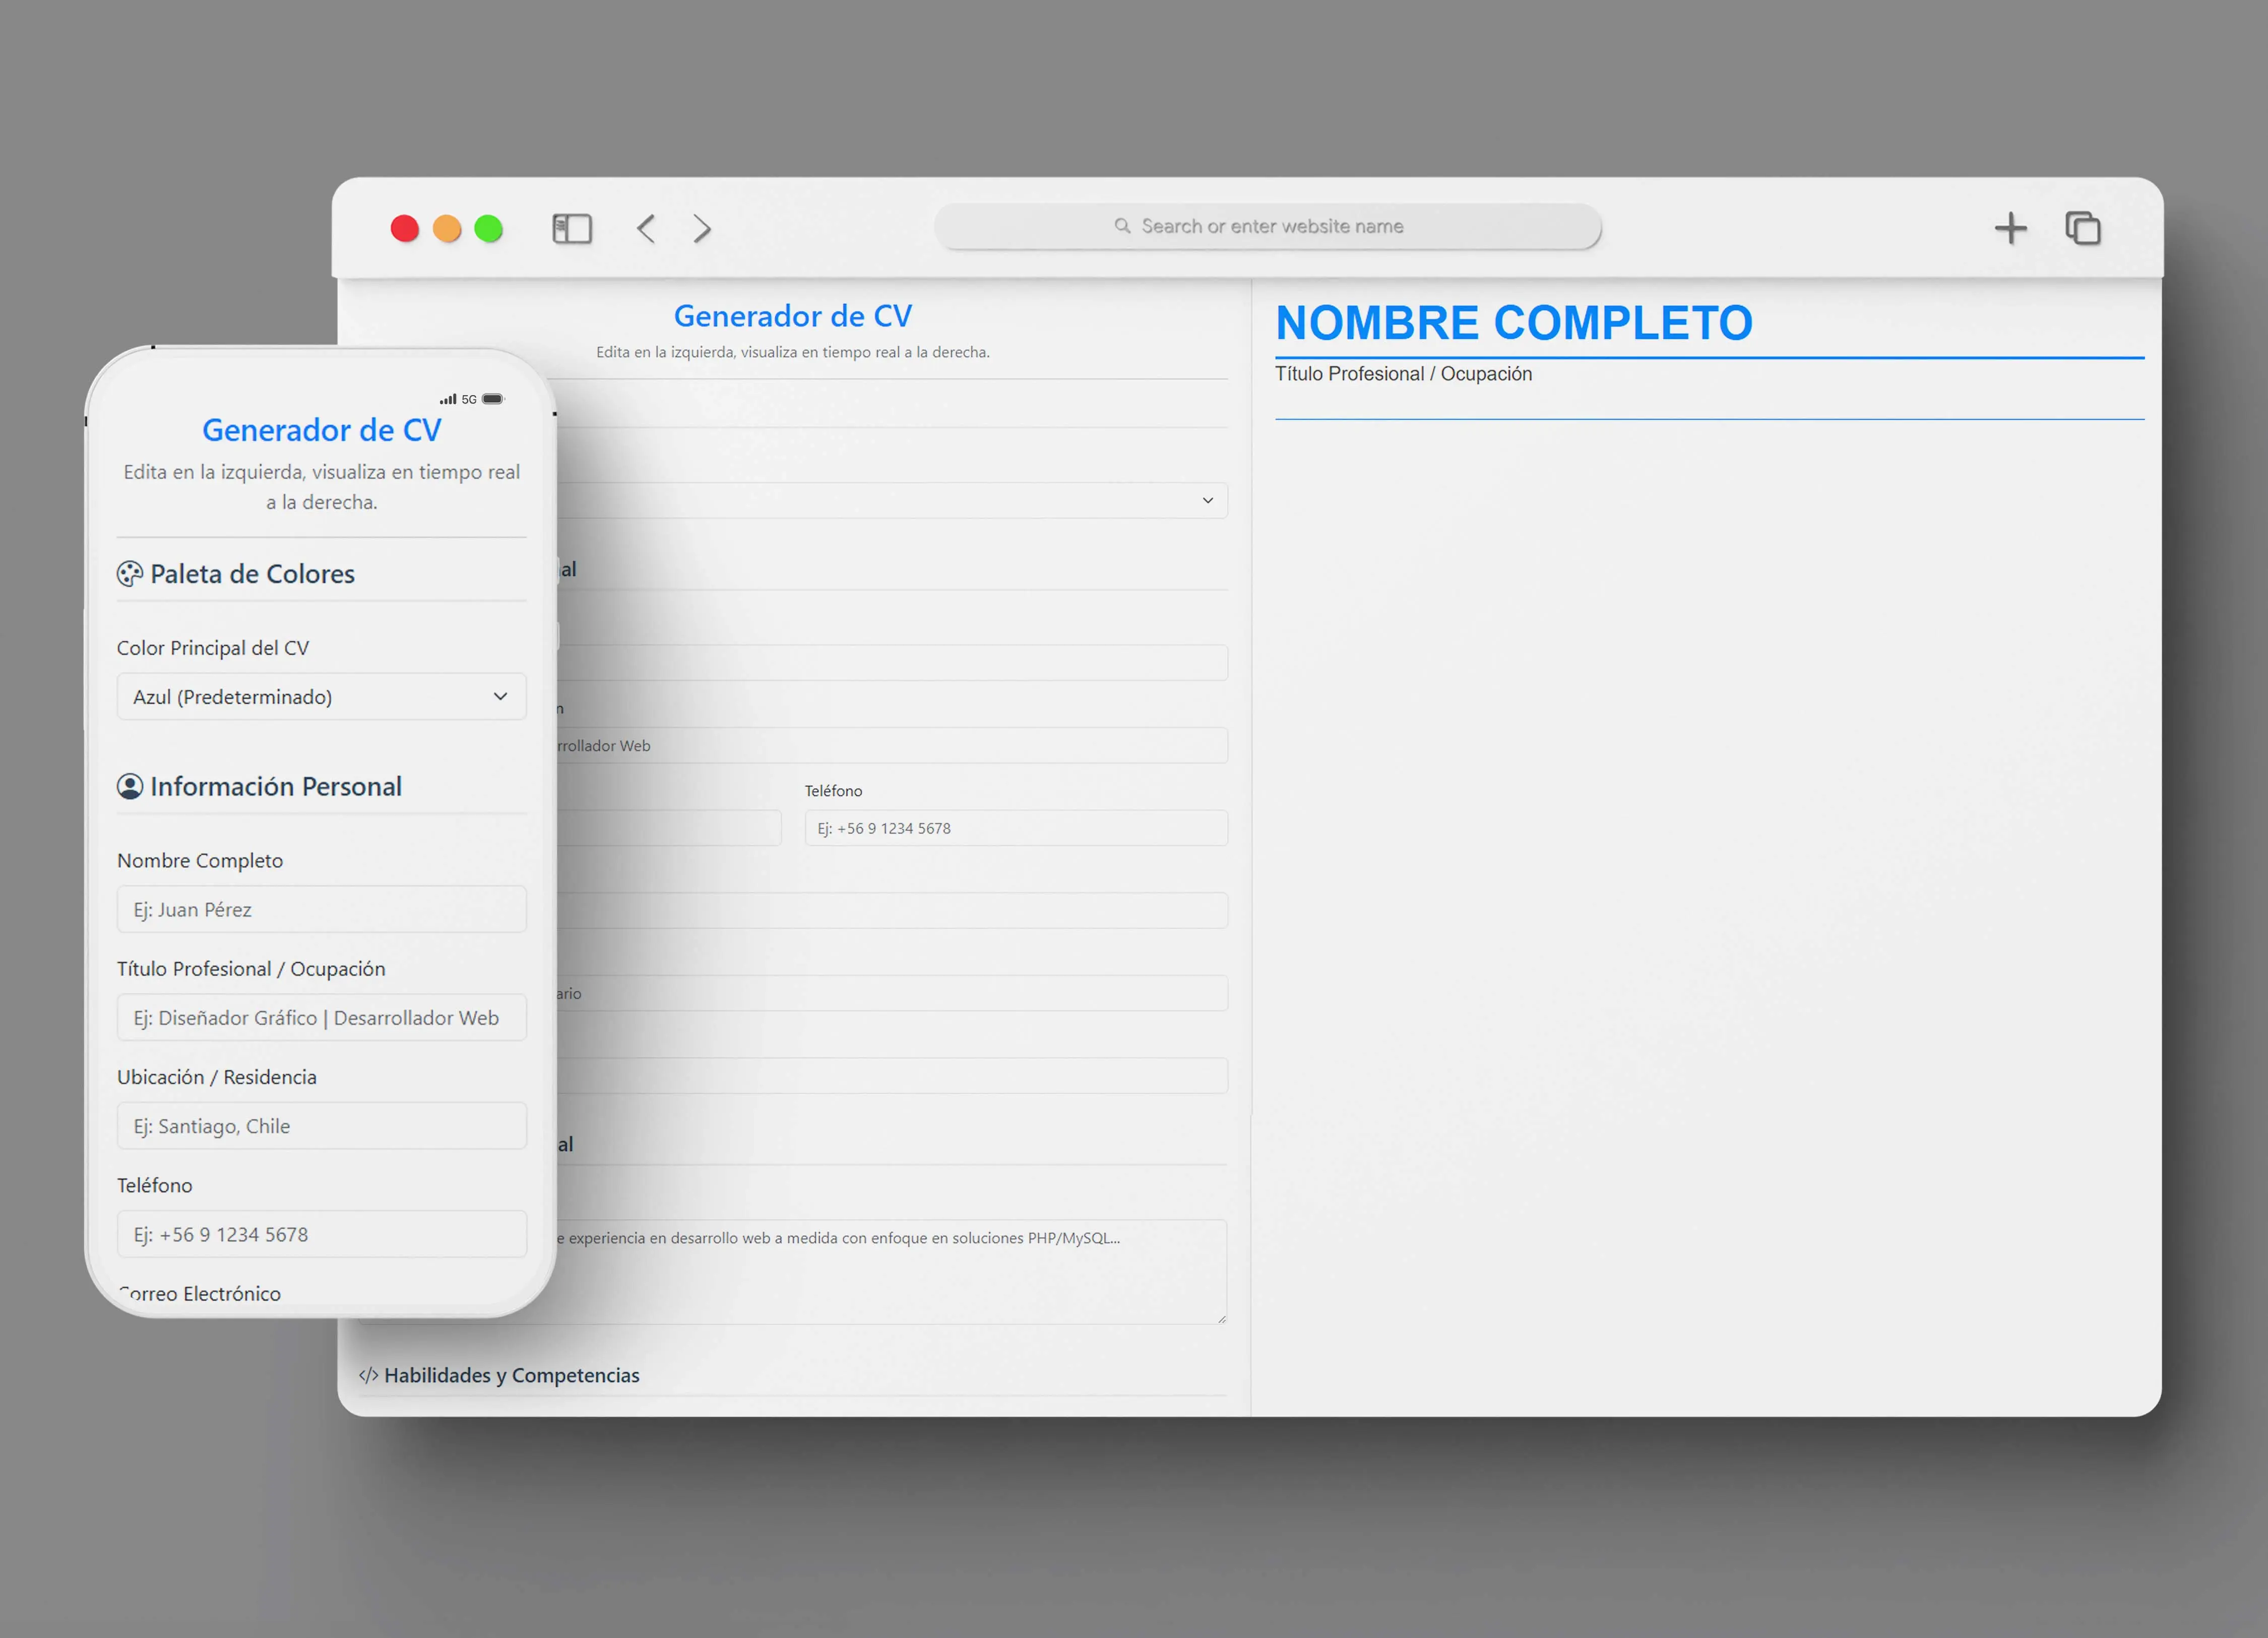Click the browser sidebar toggle icon
Image resolution: width=2268 pixels, height=1638 pixels.
click(572, 229)
